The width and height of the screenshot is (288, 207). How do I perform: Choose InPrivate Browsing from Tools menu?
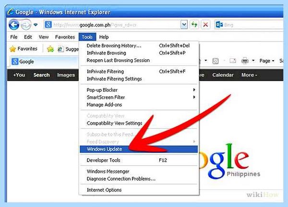[x=139, y=53]
